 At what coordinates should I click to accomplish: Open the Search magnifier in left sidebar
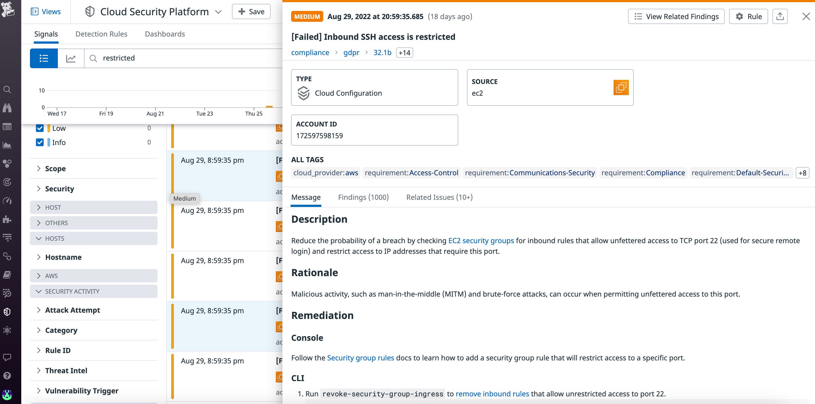(8, 89)
